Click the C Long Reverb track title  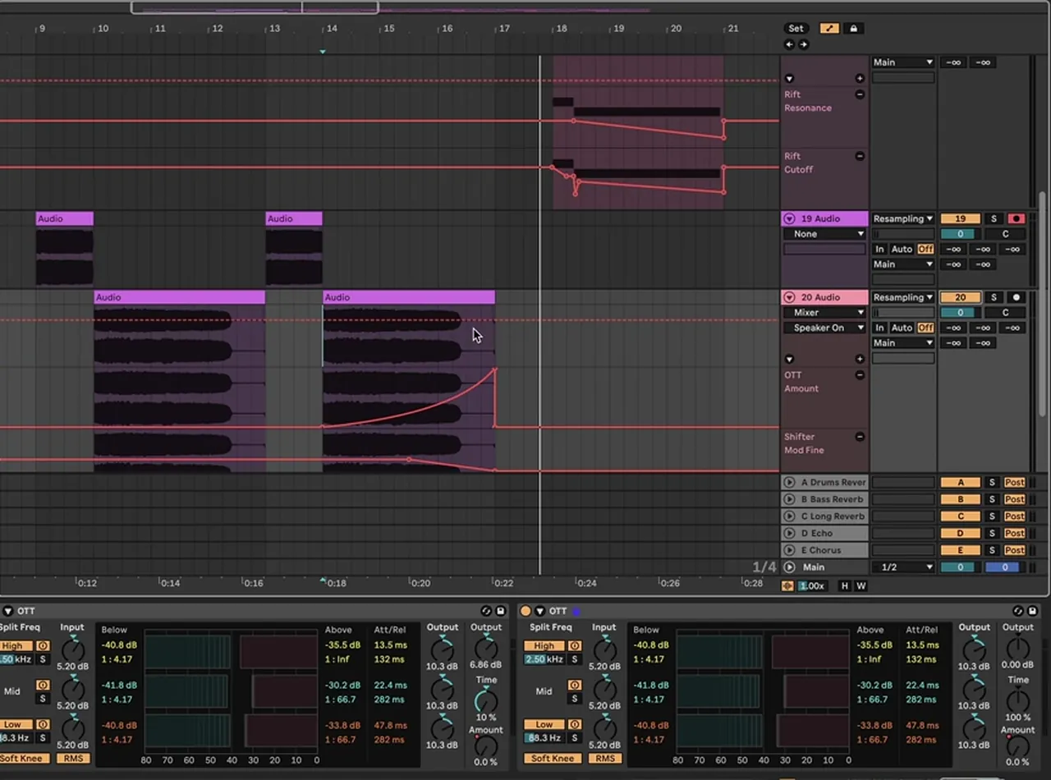coord(833,516)
